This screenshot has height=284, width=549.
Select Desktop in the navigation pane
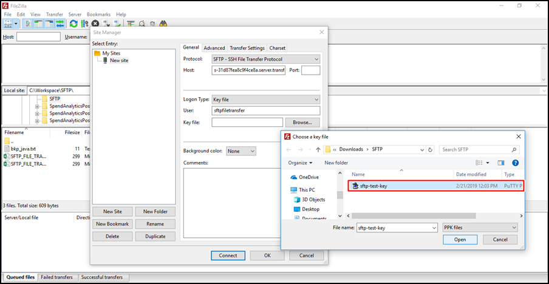coord(307,209)
